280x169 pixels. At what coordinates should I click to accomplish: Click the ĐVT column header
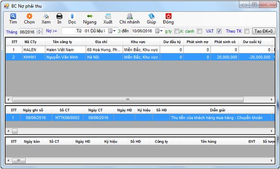point(252,141)
